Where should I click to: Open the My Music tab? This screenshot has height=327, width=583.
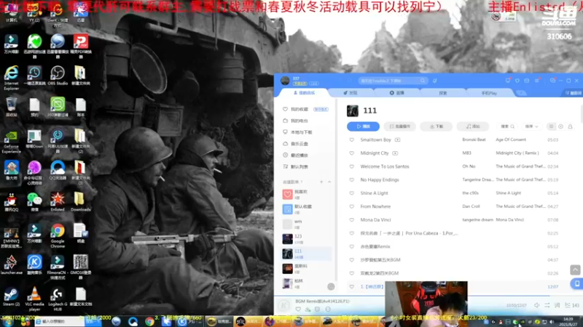(304, 93)
